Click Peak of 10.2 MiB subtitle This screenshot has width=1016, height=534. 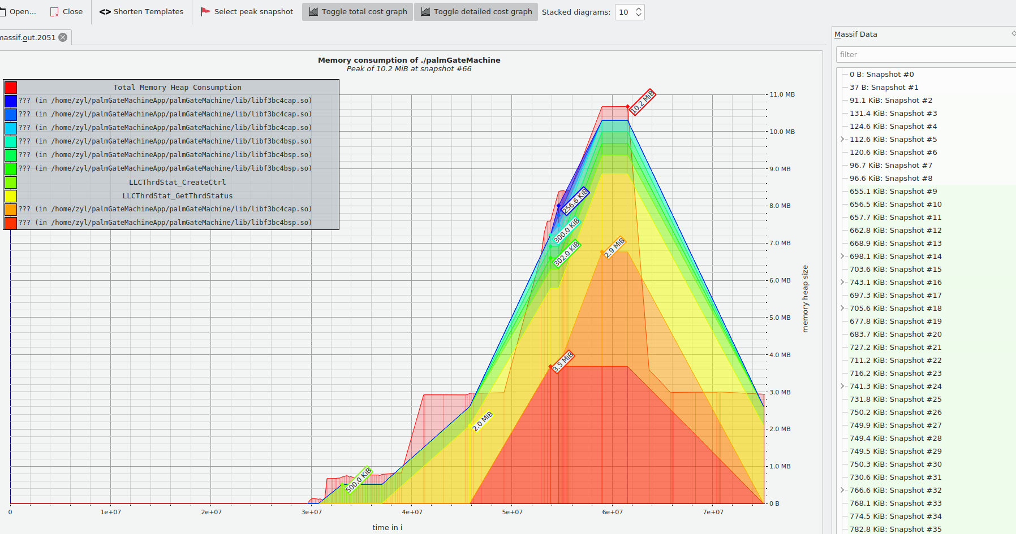[409, 69]
